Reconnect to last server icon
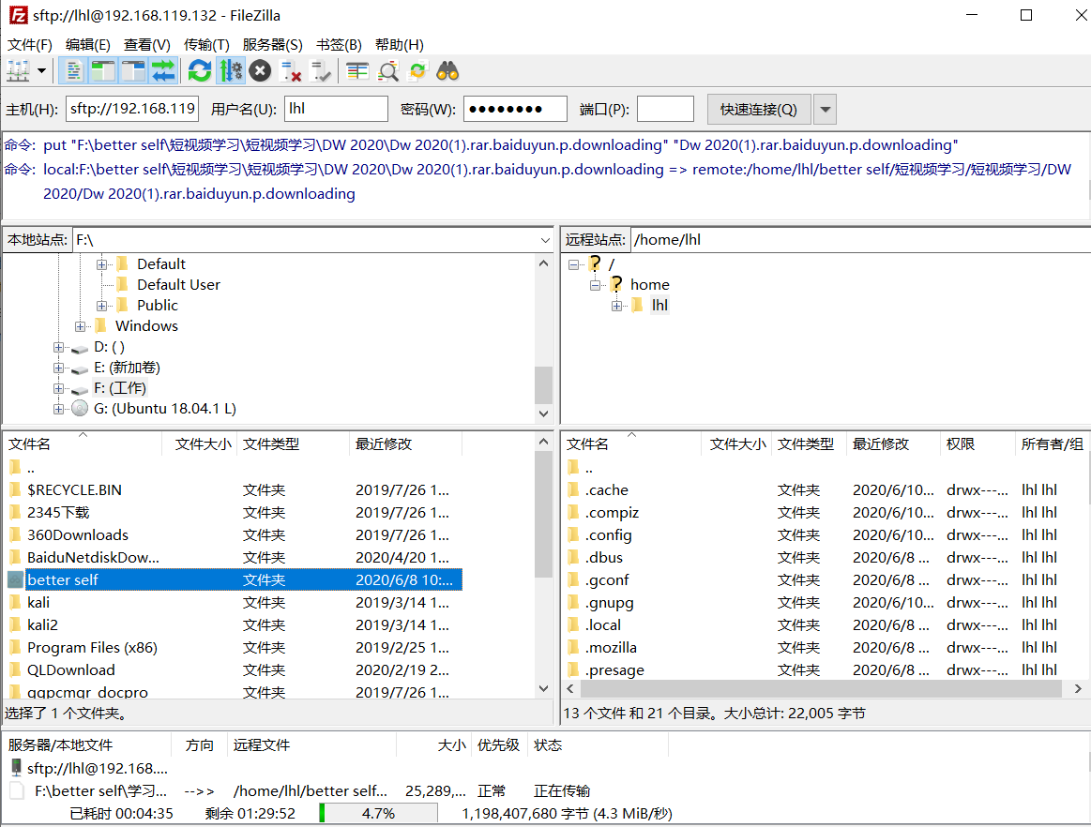The width and height of the screenshot is (1091, 827). (321, 71)
